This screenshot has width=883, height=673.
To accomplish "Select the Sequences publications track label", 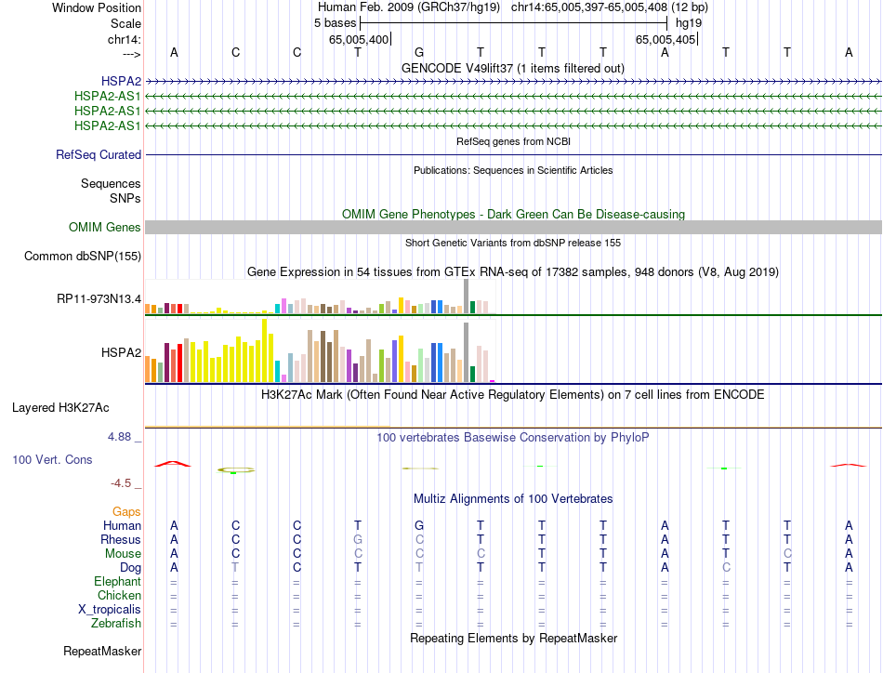I will tap(111, 184).
